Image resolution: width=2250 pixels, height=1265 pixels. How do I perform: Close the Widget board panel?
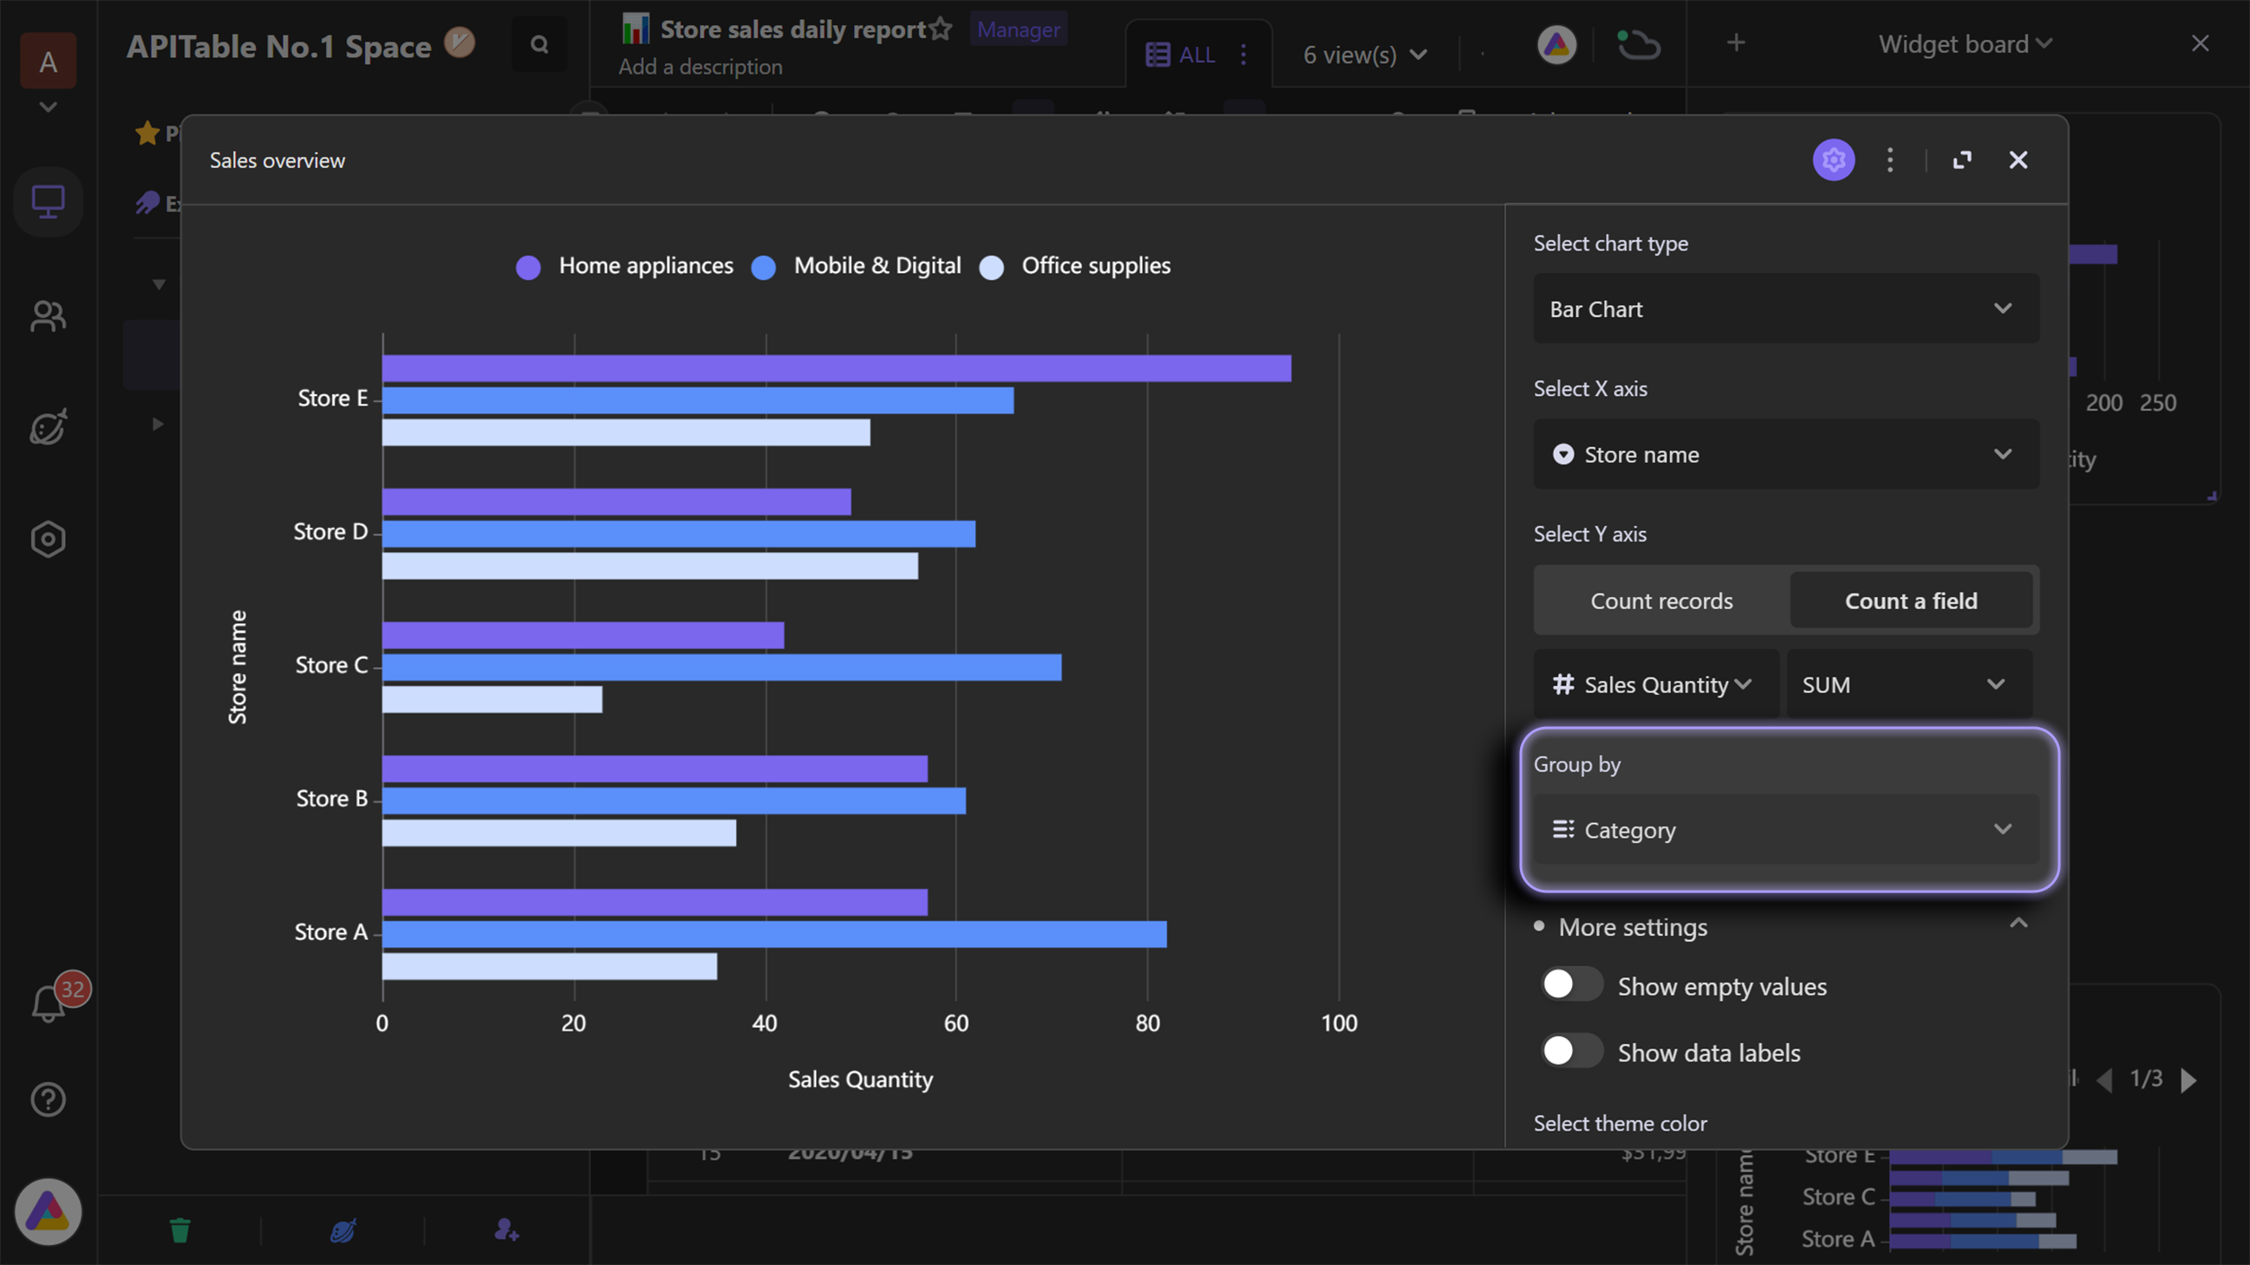pos(2201,43)
